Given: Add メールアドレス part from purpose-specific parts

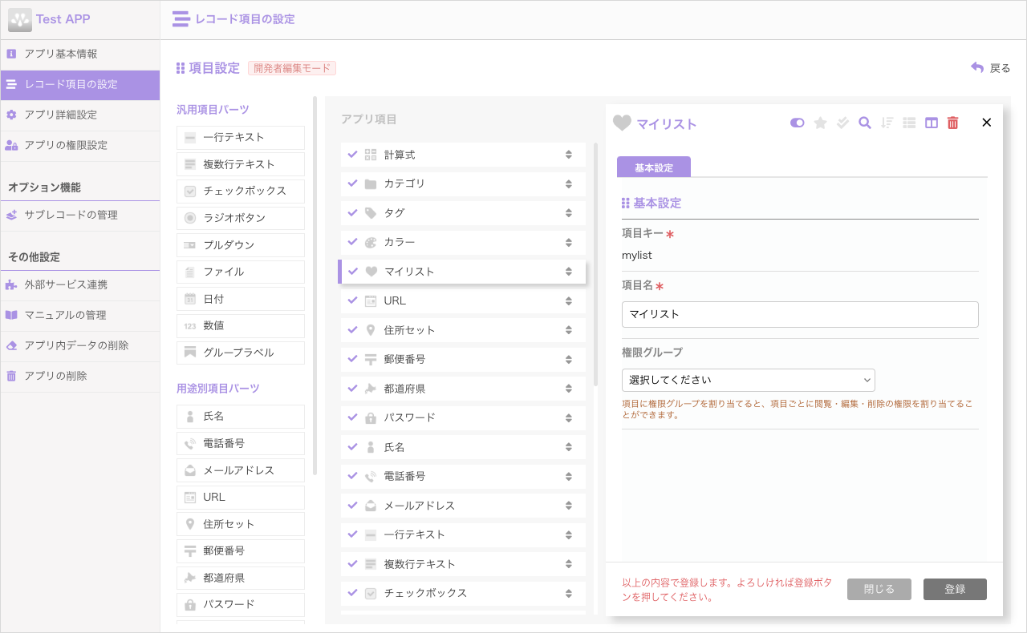Looking at the screenshot, I should coord(241,470).
